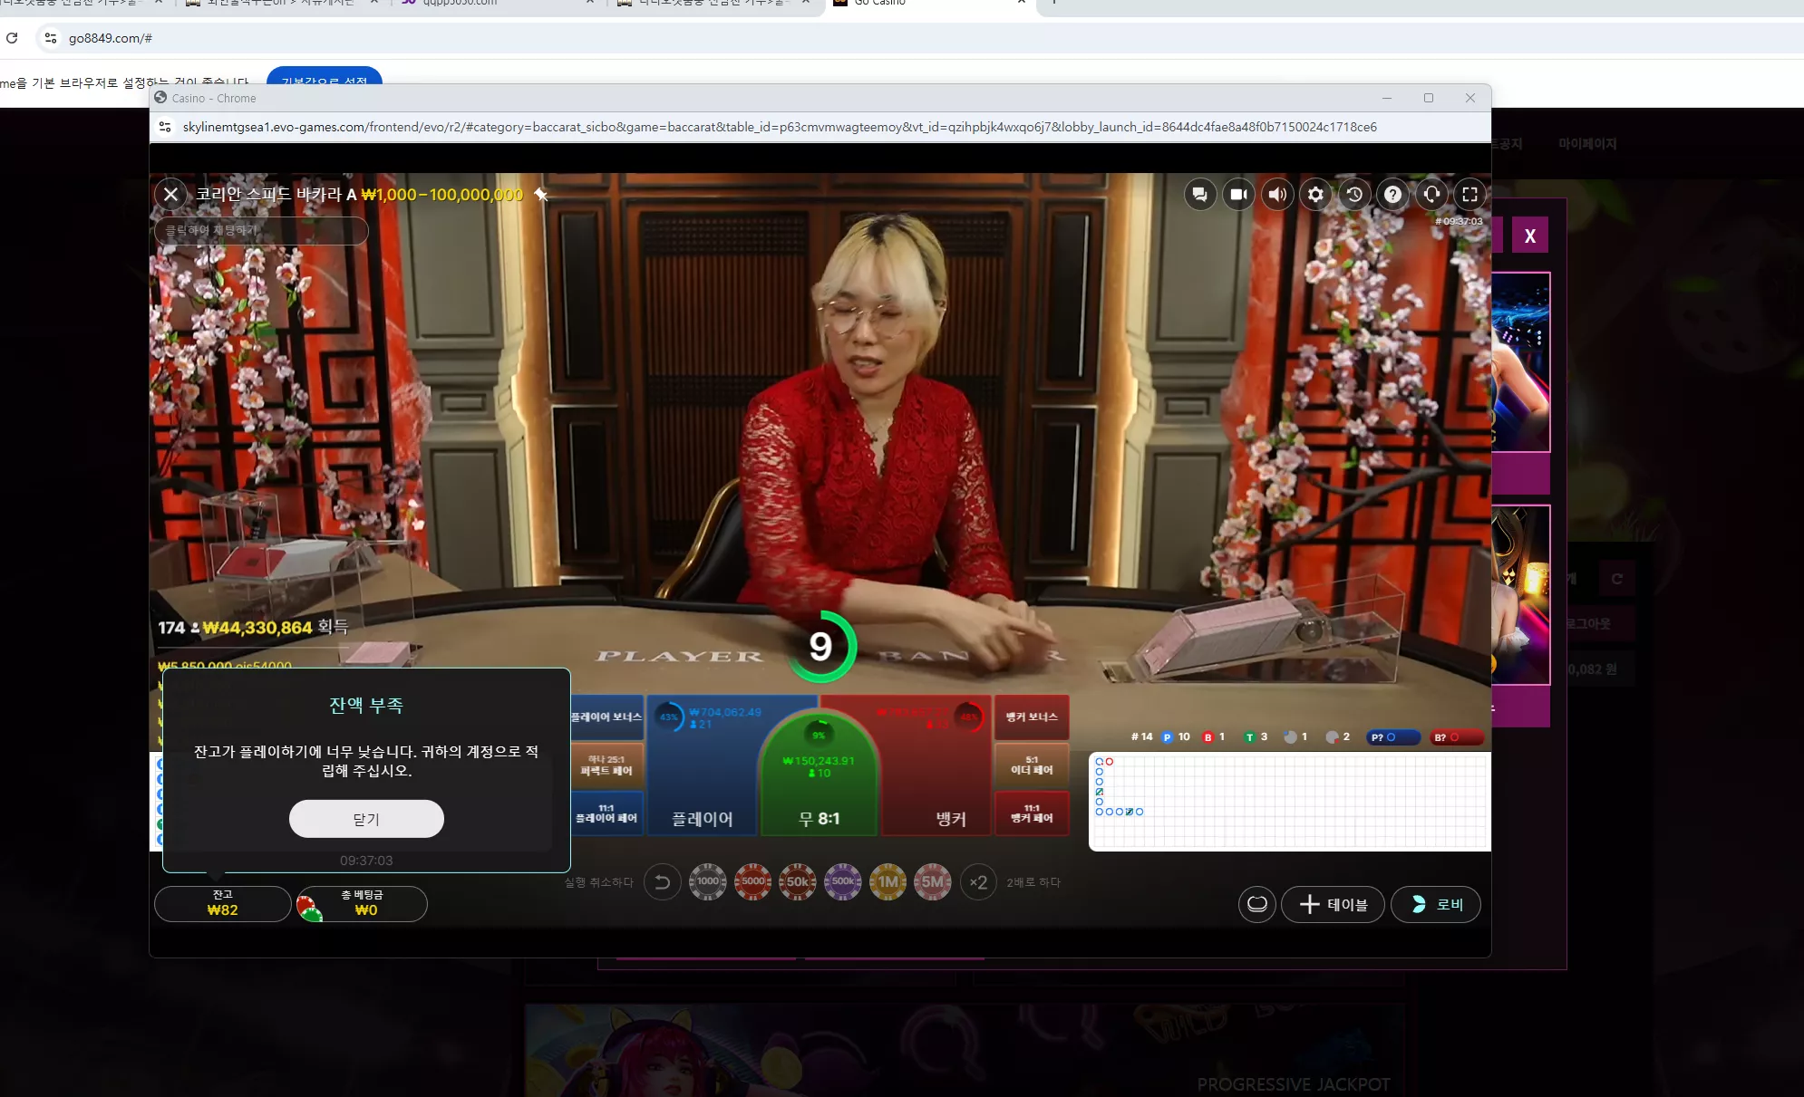Viewport: 1804px width, 1097px height.
Task: View the 총 베팅금 total bet box
Action: pos(362,903)
